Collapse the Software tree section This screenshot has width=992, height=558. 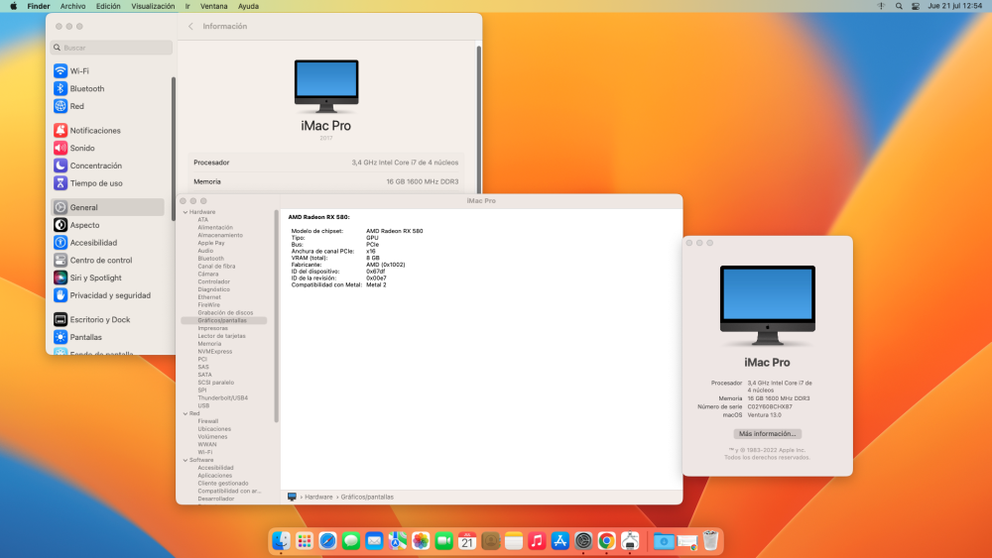(186, 460)
